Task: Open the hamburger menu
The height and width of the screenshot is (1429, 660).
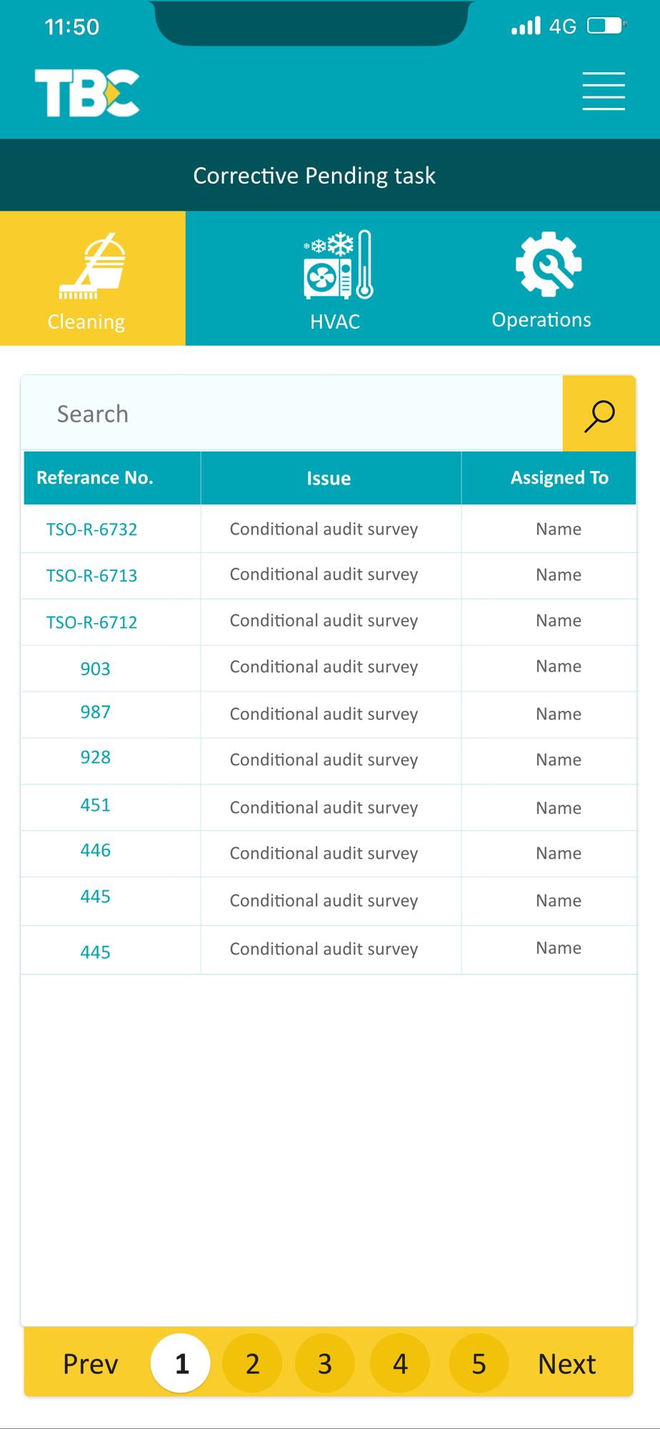Action: pos(604,91)
